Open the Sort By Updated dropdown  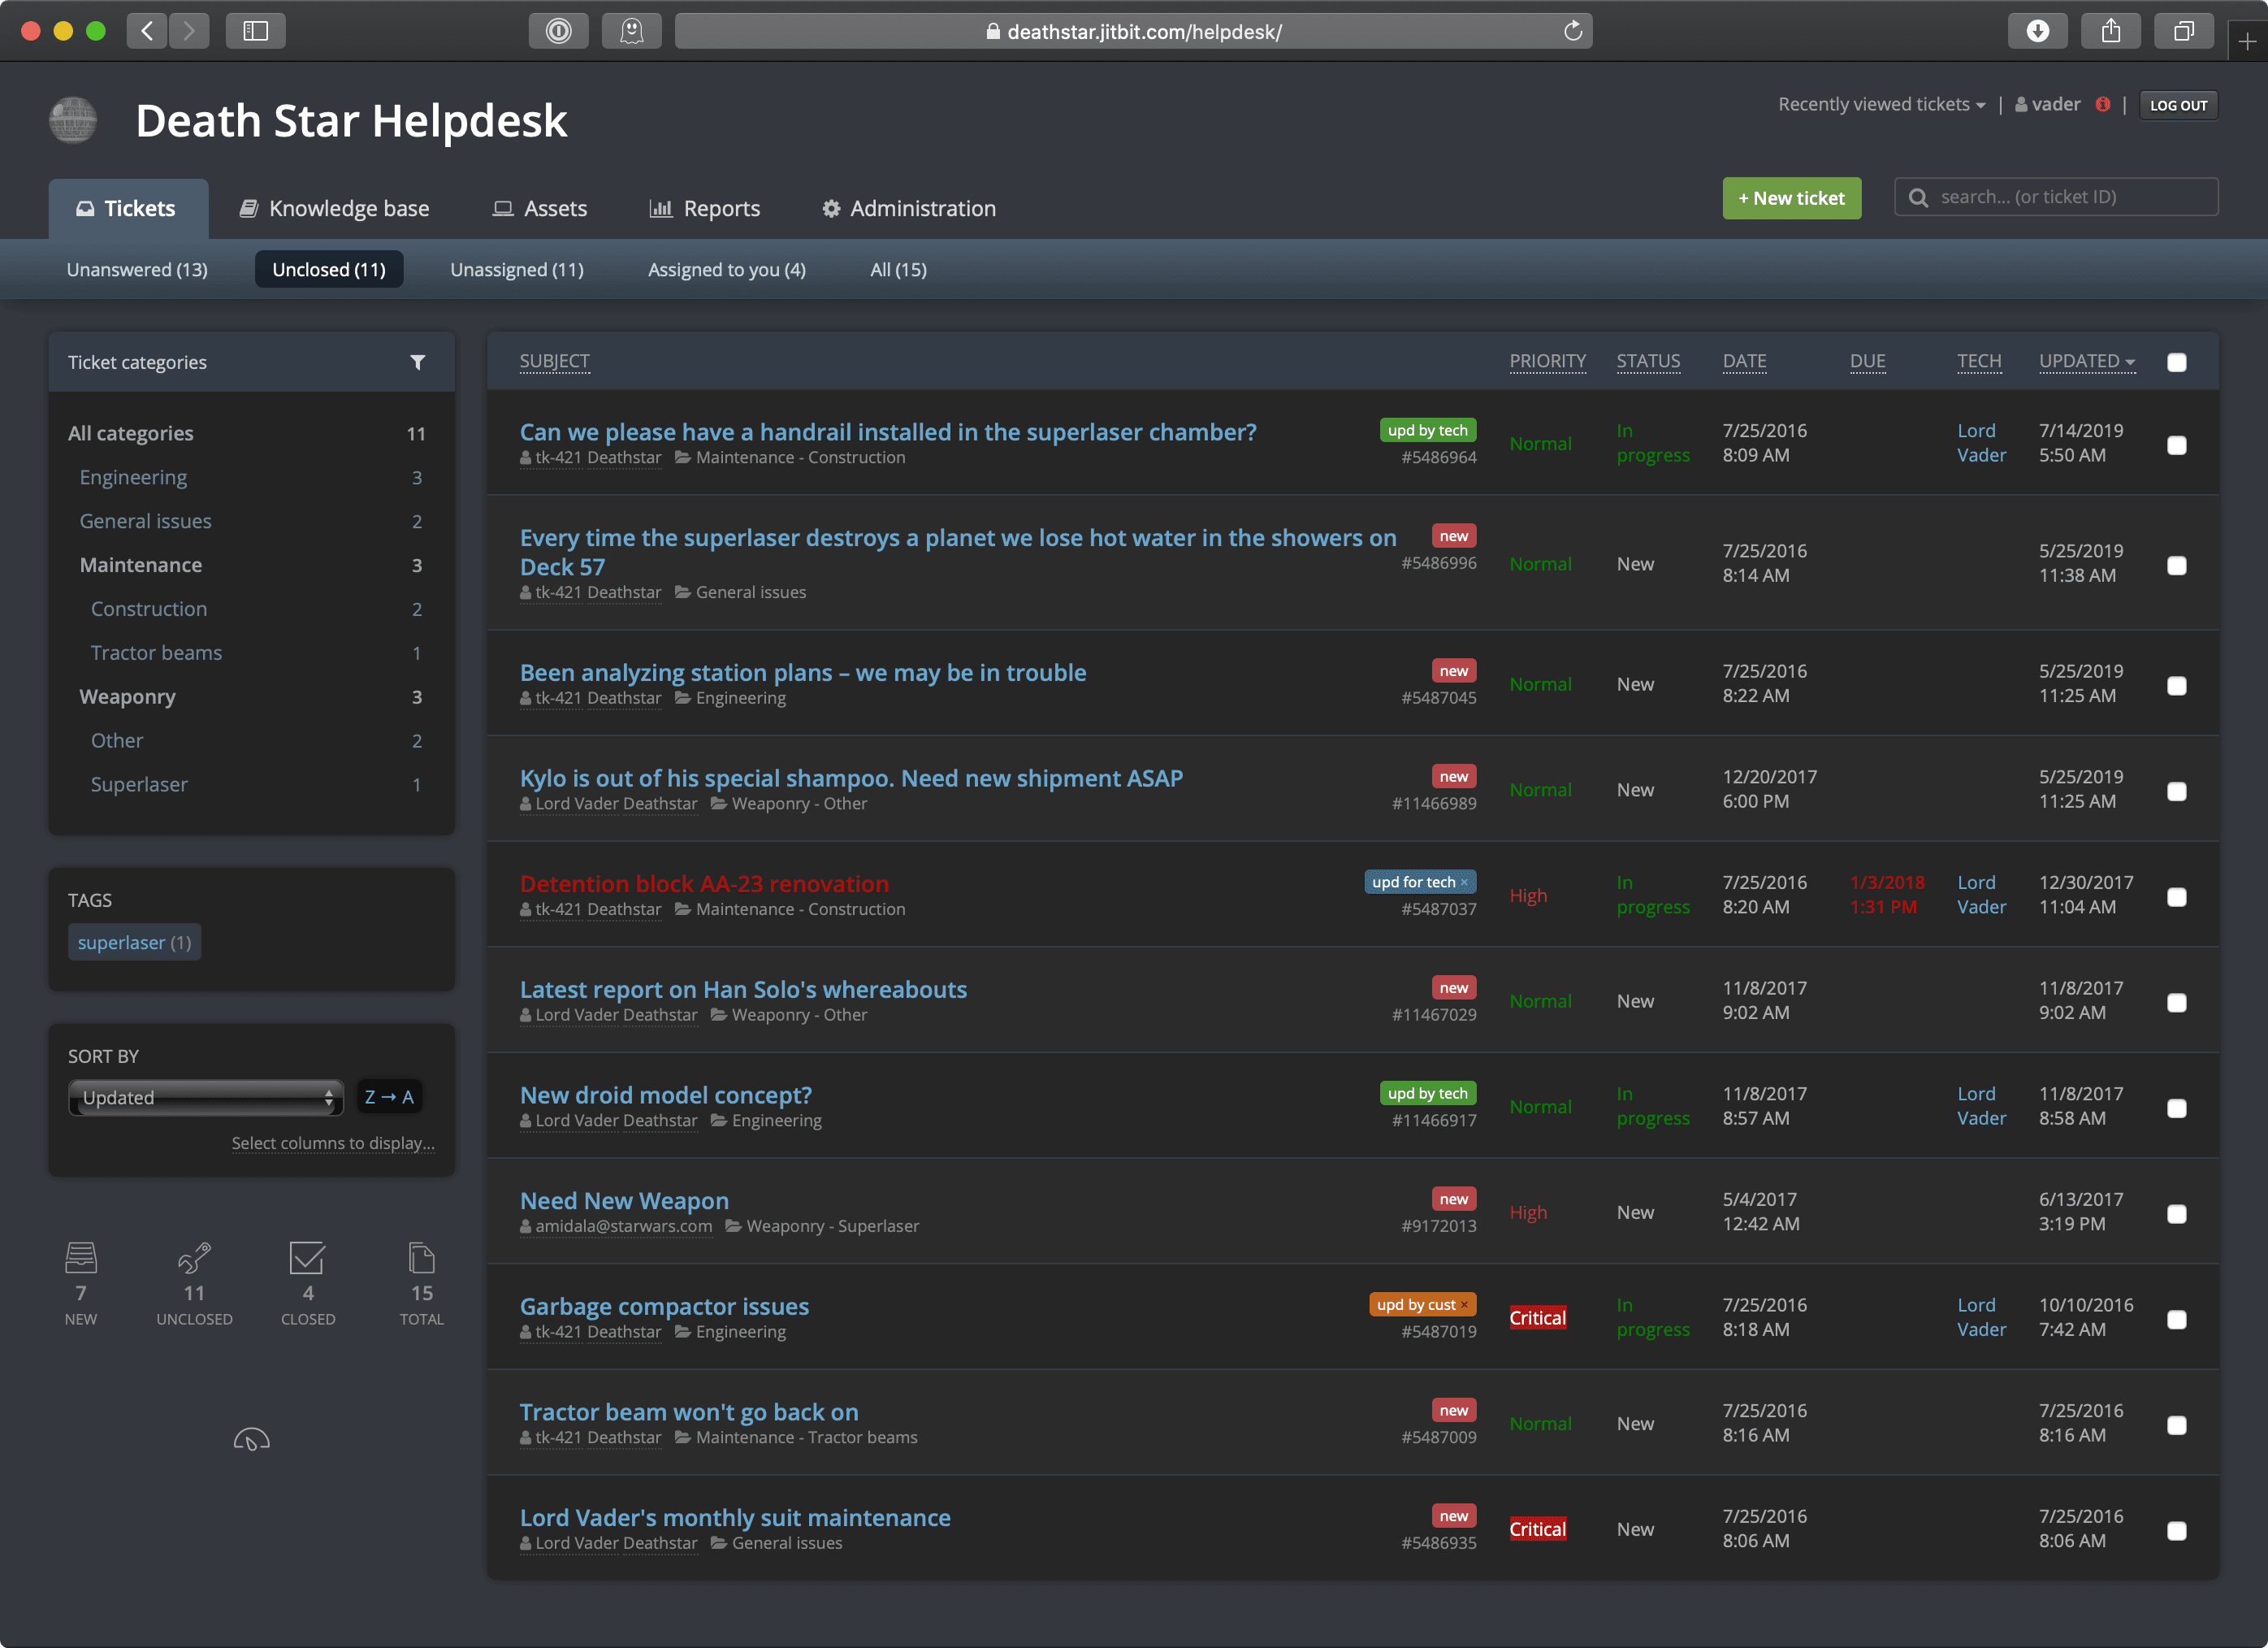[205, 1097]
